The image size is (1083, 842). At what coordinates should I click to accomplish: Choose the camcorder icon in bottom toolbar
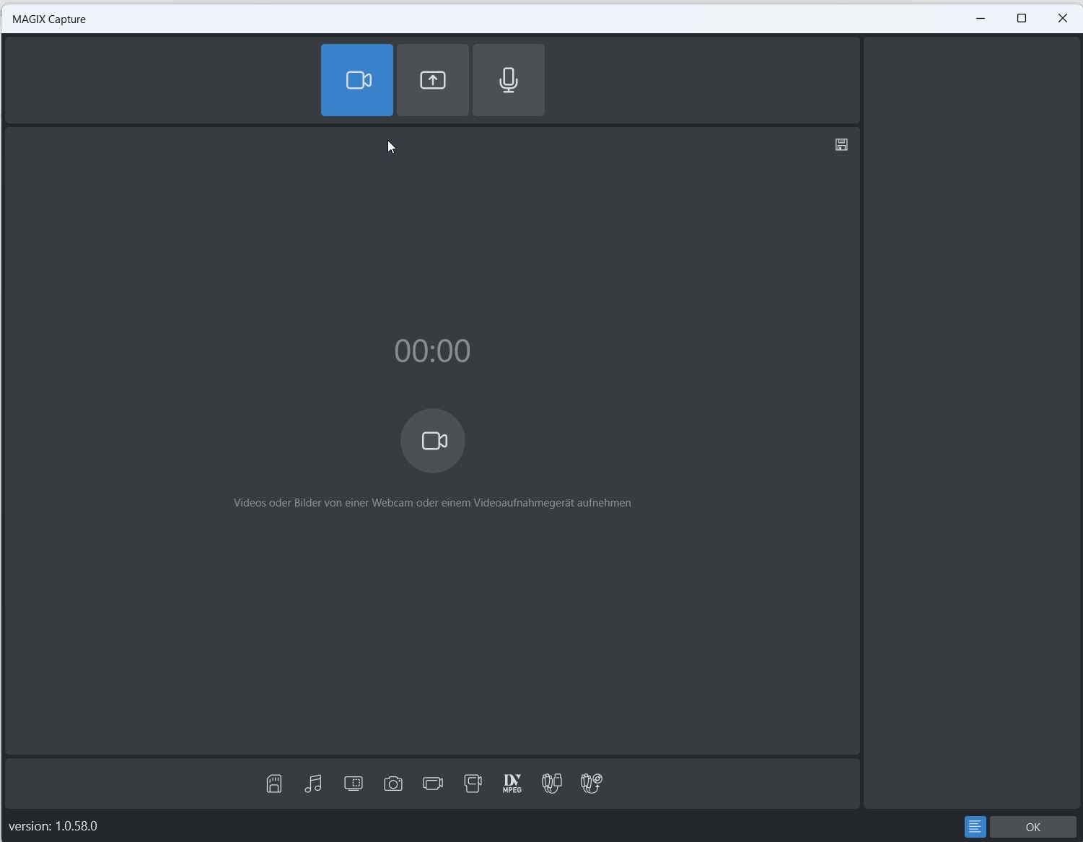(433, 784)
